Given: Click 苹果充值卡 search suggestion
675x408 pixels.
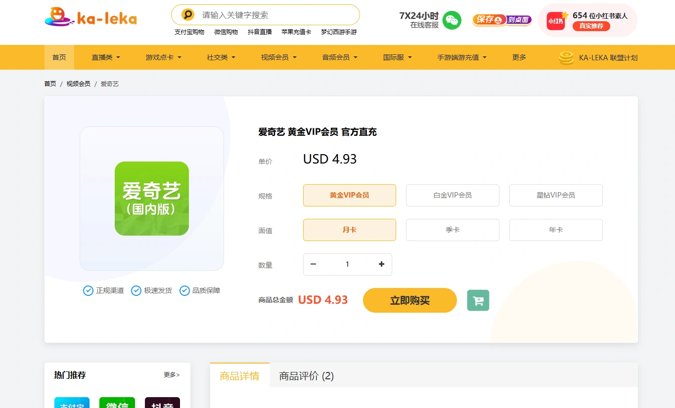Looking at the screenshot, I should (296, 32).
